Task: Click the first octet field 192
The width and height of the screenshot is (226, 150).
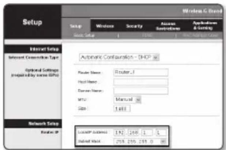Action: [119, 132]
